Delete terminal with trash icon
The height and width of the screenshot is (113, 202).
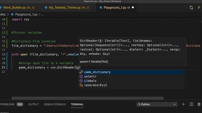[199, 104]
